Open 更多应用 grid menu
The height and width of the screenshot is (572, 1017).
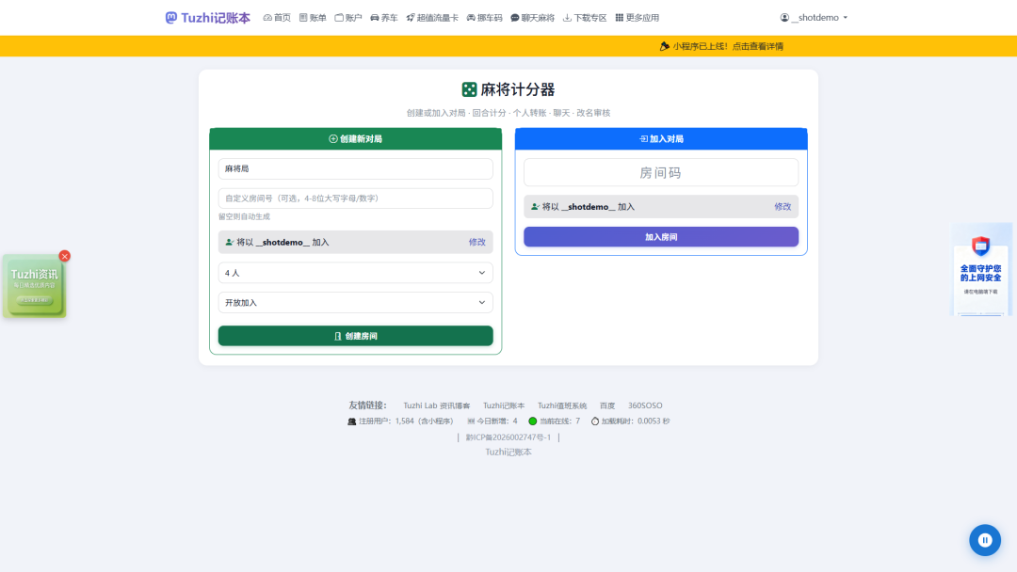point(637,18)
